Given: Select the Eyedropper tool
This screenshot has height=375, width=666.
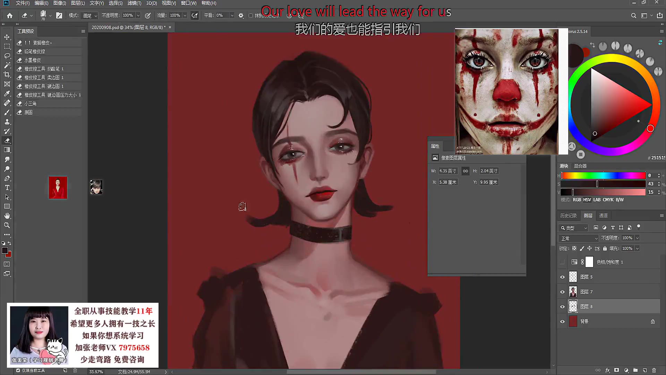Looking at the screenshot, I should coord(7,93).
